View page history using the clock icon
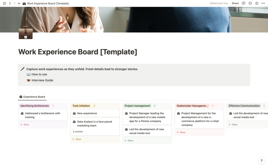The width and height of the screenshot is (268, 167). (x=250, y=3)
